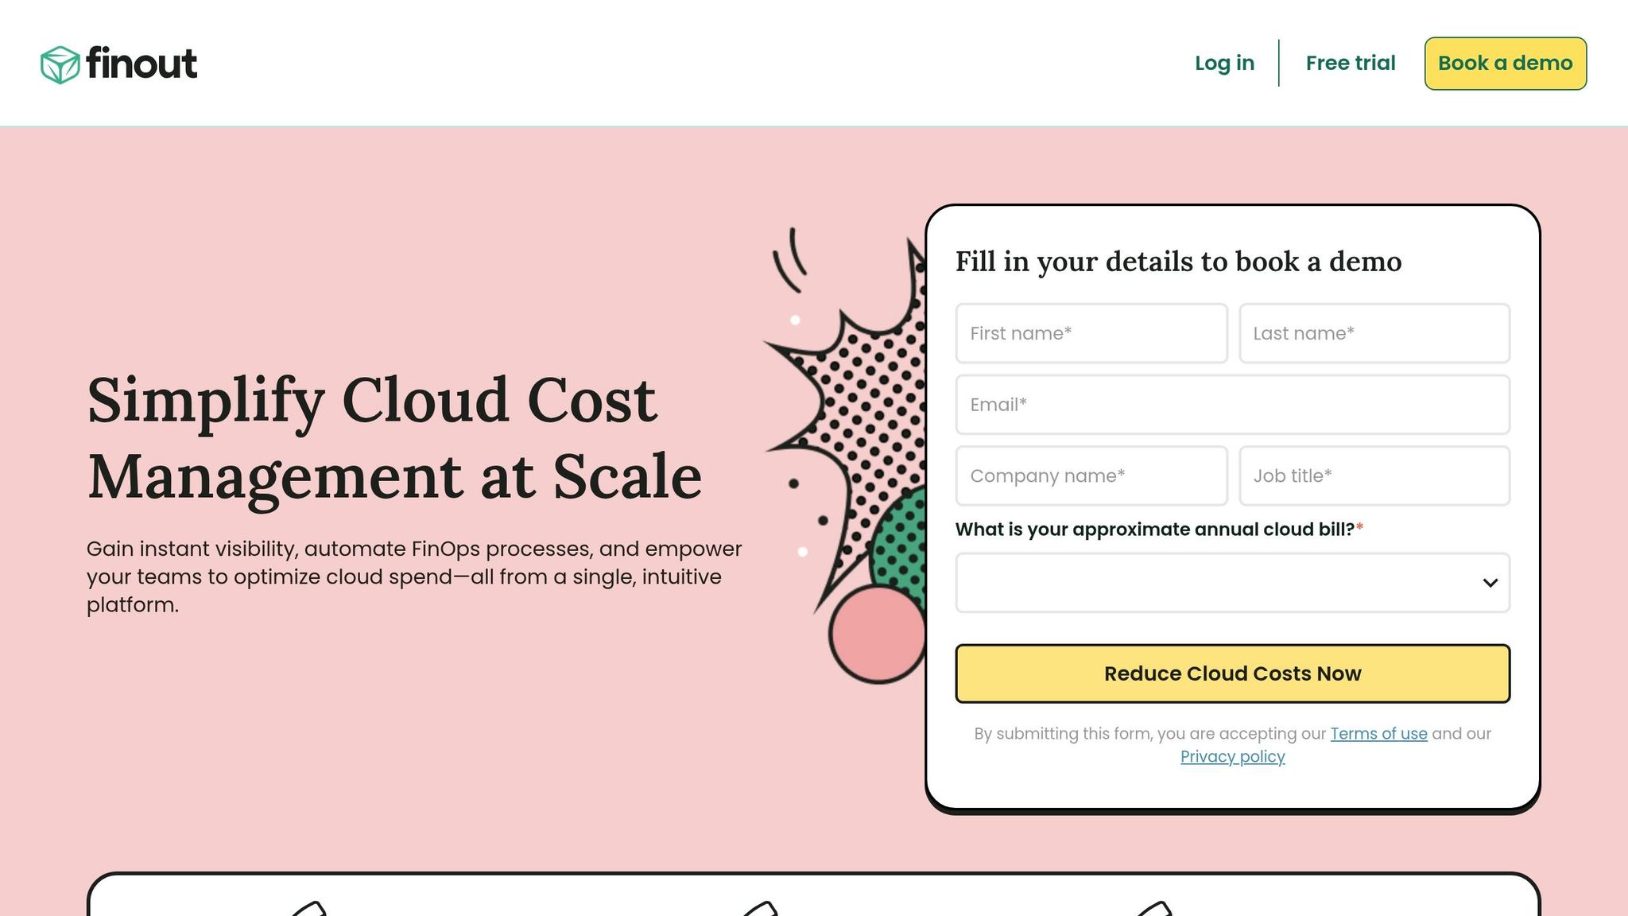Start a Free trial from the header
1628x916 pixels.
[x=1351, y=63]
